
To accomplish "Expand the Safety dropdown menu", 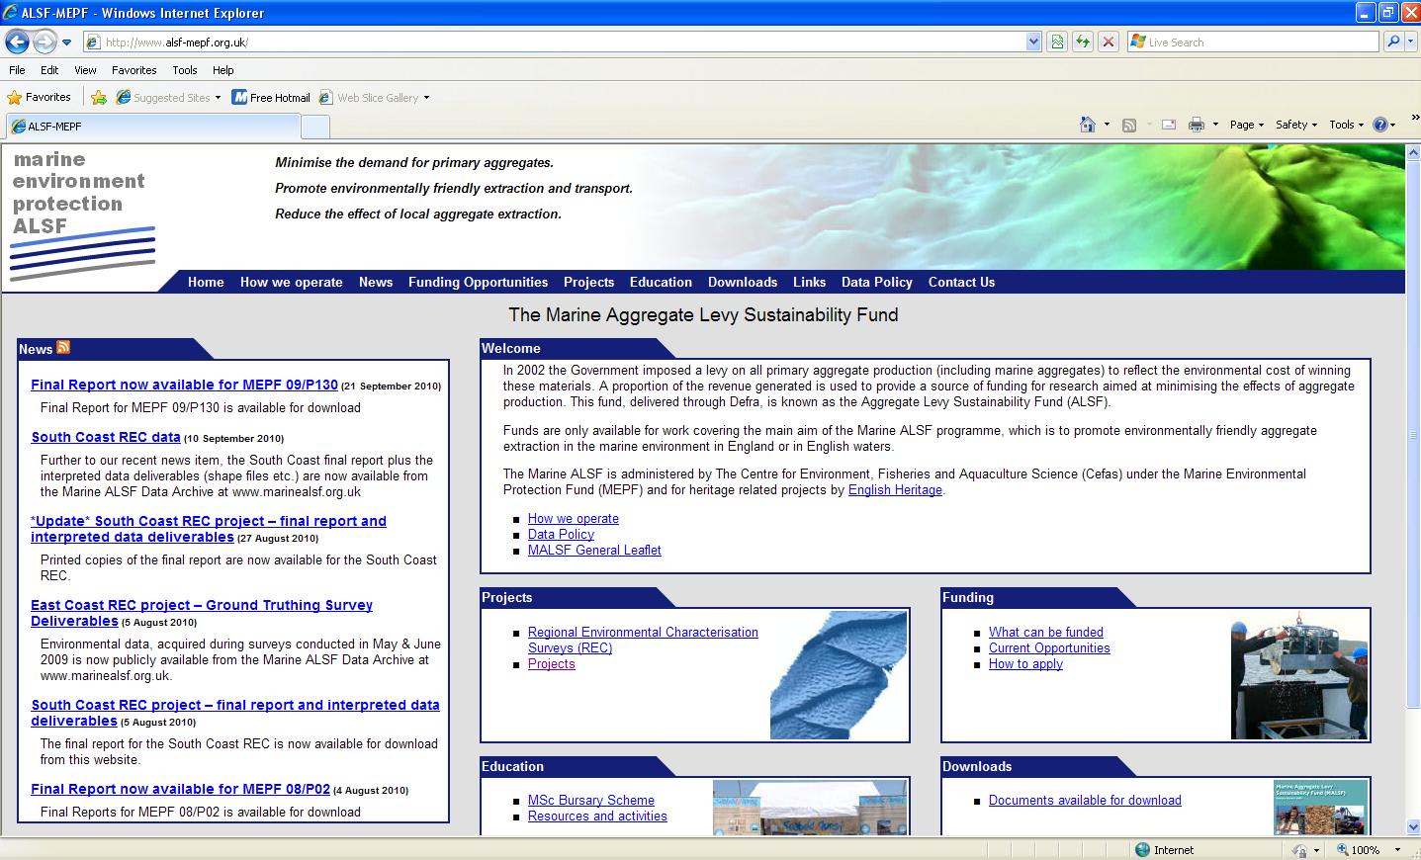I will coord(1296,125).
